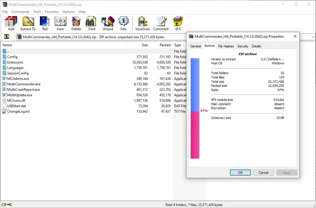Viewport: 316px width, 208px height.
Task: Open the File menu
Action: pyautogui.click(x=5, y=12)
